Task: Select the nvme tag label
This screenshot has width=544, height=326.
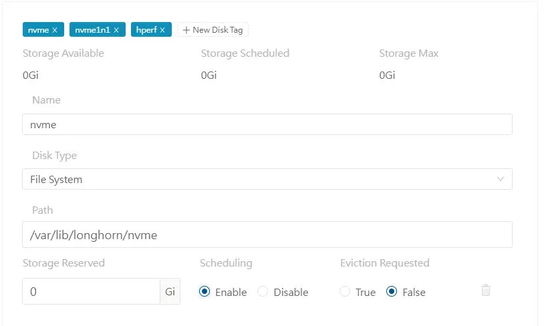Action: 39,30
